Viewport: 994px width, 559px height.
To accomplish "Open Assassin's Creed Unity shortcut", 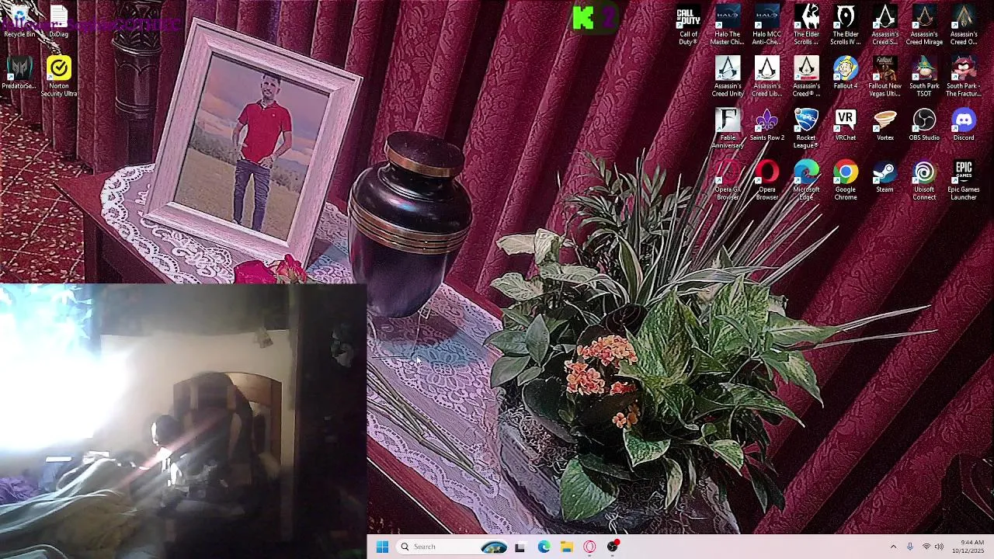I will (728, 77).
